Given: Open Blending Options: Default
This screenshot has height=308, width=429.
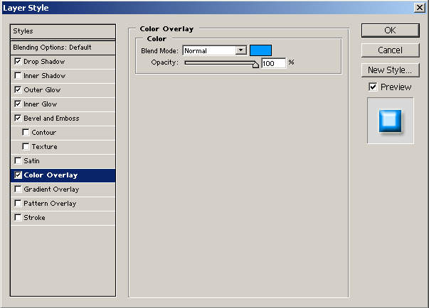Looking at the screenshot, I should pos(63,48).
